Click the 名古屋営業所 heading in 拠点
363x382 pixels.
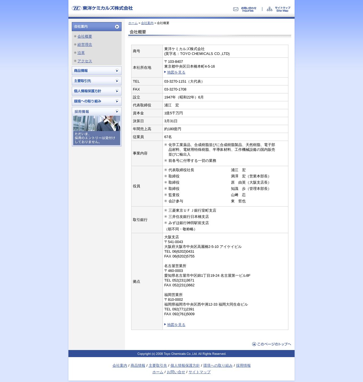[x=175, y=266]
